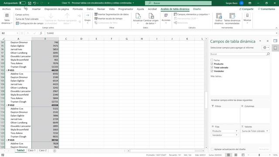
Task: Toggle the Autoguardado switch
Action: (x=22, y=3)
